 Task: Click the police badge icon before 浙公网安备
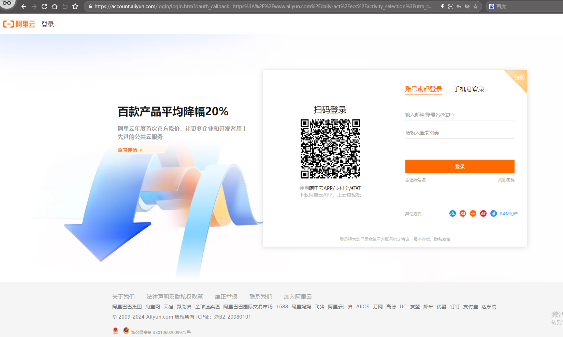(126, 331)
